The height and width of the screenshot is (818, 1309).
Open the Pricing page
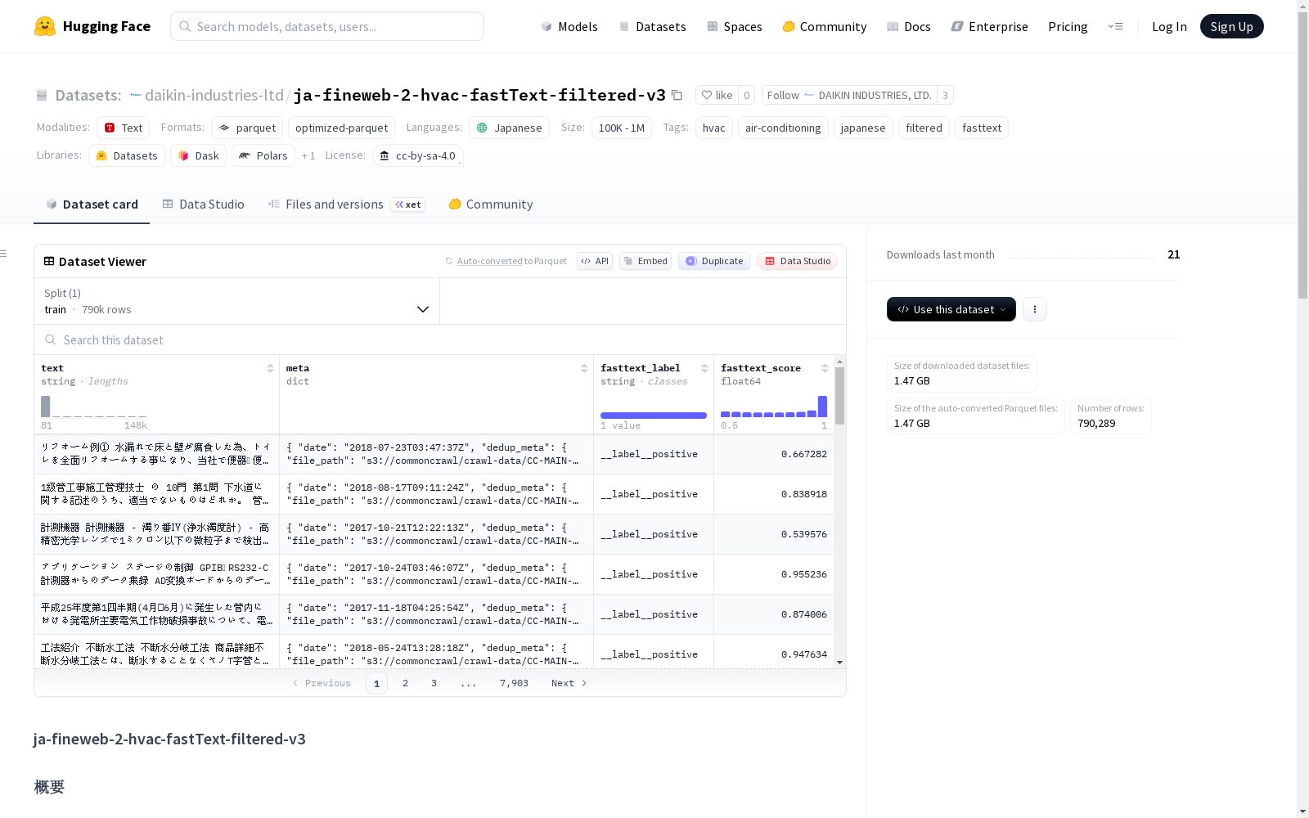coord(1068,26)
